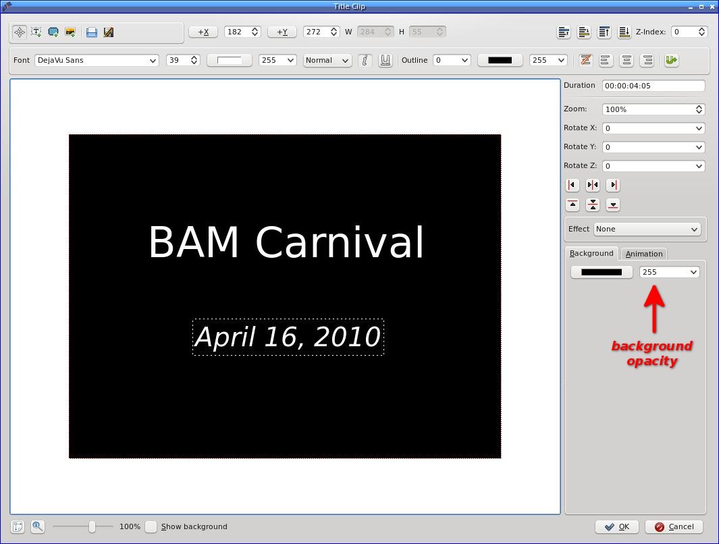Choose the Add Text tool
This screenshot has height=544, width=719.
pyautogui.click(x=36, y=32)
